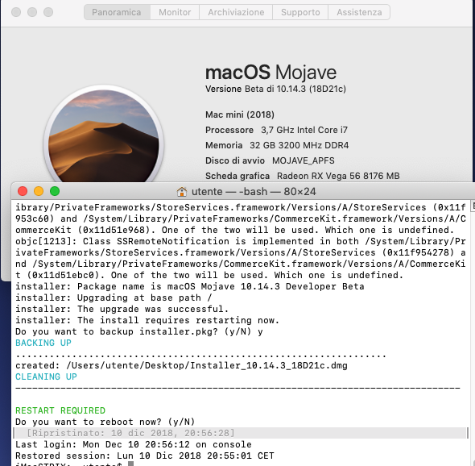
Task: Click the home folder icon in Terminal title
Action: point(182,192)
